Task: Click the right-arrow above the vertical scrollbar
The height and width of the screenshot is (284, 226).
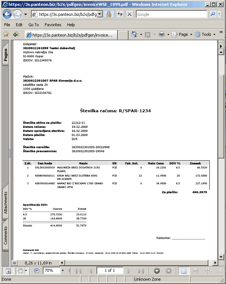Action: click(221, 46)
